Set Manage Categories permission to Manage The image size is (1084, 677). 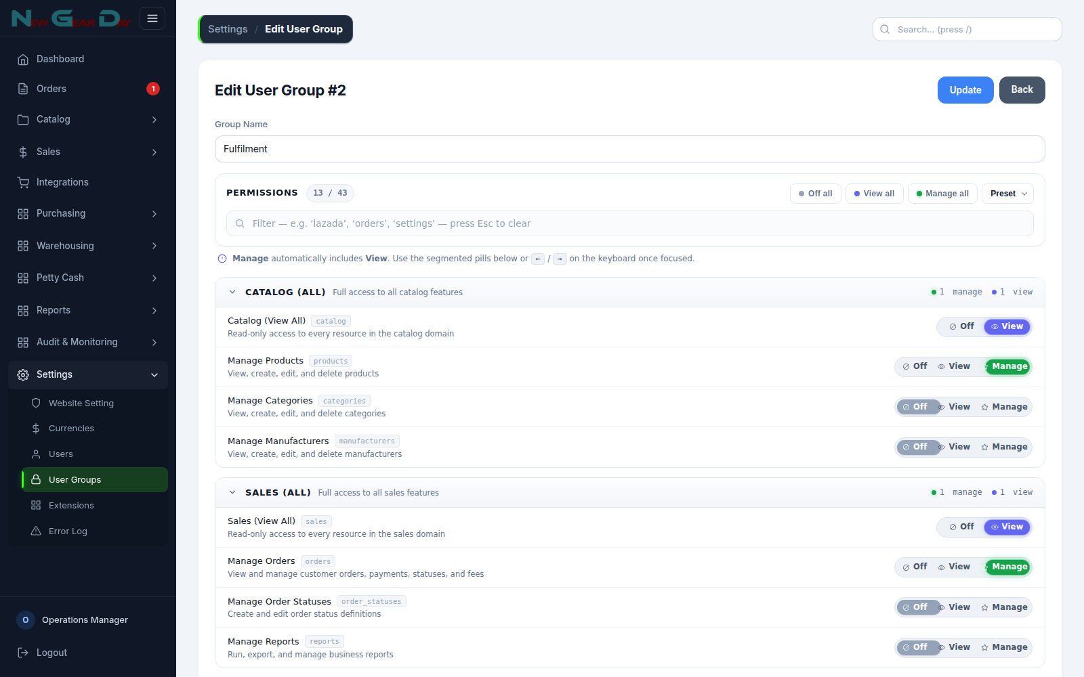[1004, 407]
